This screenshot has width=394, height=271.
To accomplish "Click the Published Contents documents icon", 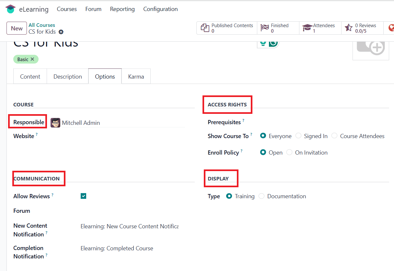I will pos(205,28).
